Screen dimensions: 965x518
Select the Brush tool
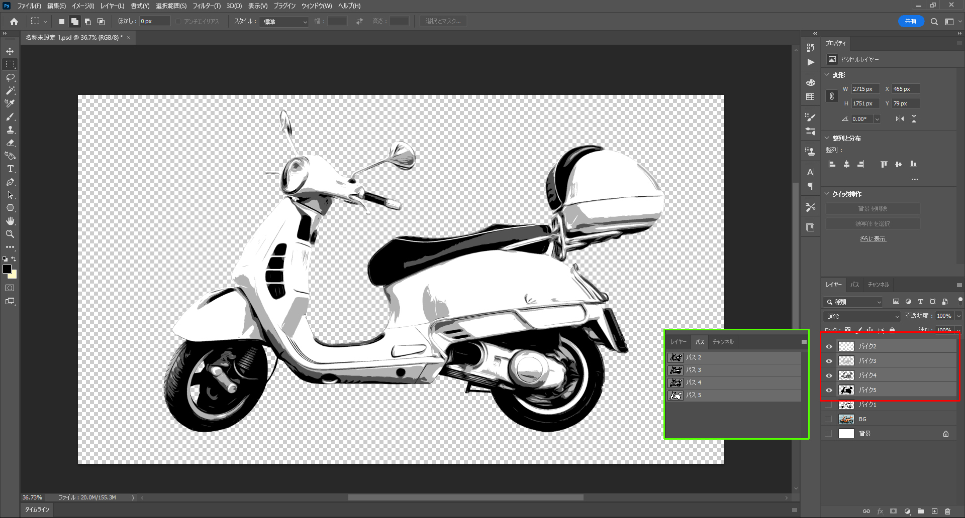pyautogui.click(x=10, y=116)
